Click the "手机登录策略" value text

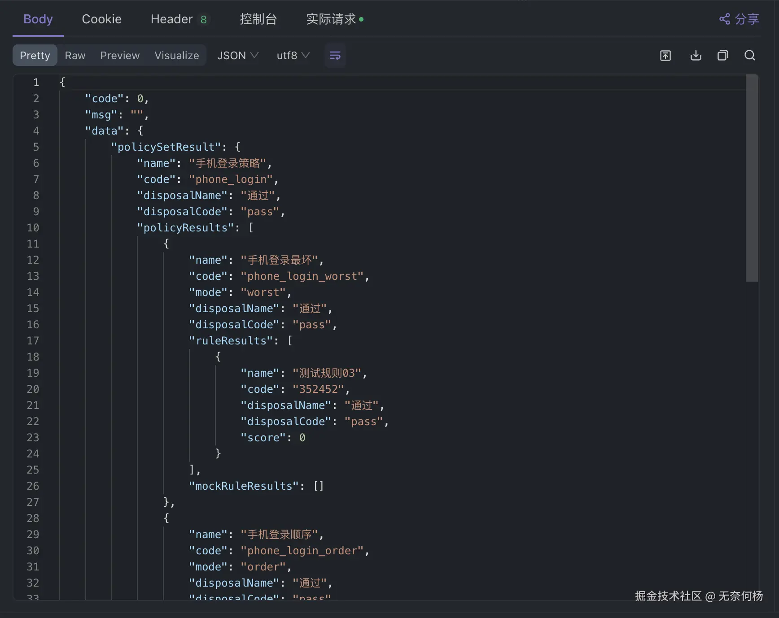point(228,163)
